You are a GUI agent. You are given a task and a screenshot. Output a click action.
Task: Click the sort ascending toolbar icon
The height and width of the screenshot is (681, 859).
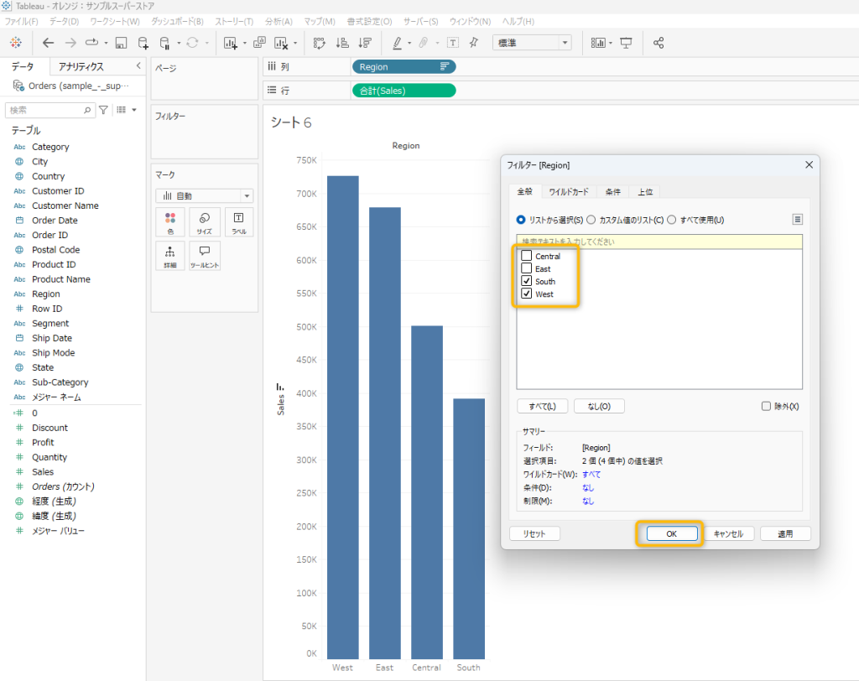342,43
